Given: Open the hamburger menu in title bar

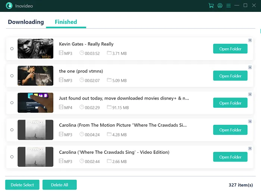Looking at the screenshot, I should (229, 6).
